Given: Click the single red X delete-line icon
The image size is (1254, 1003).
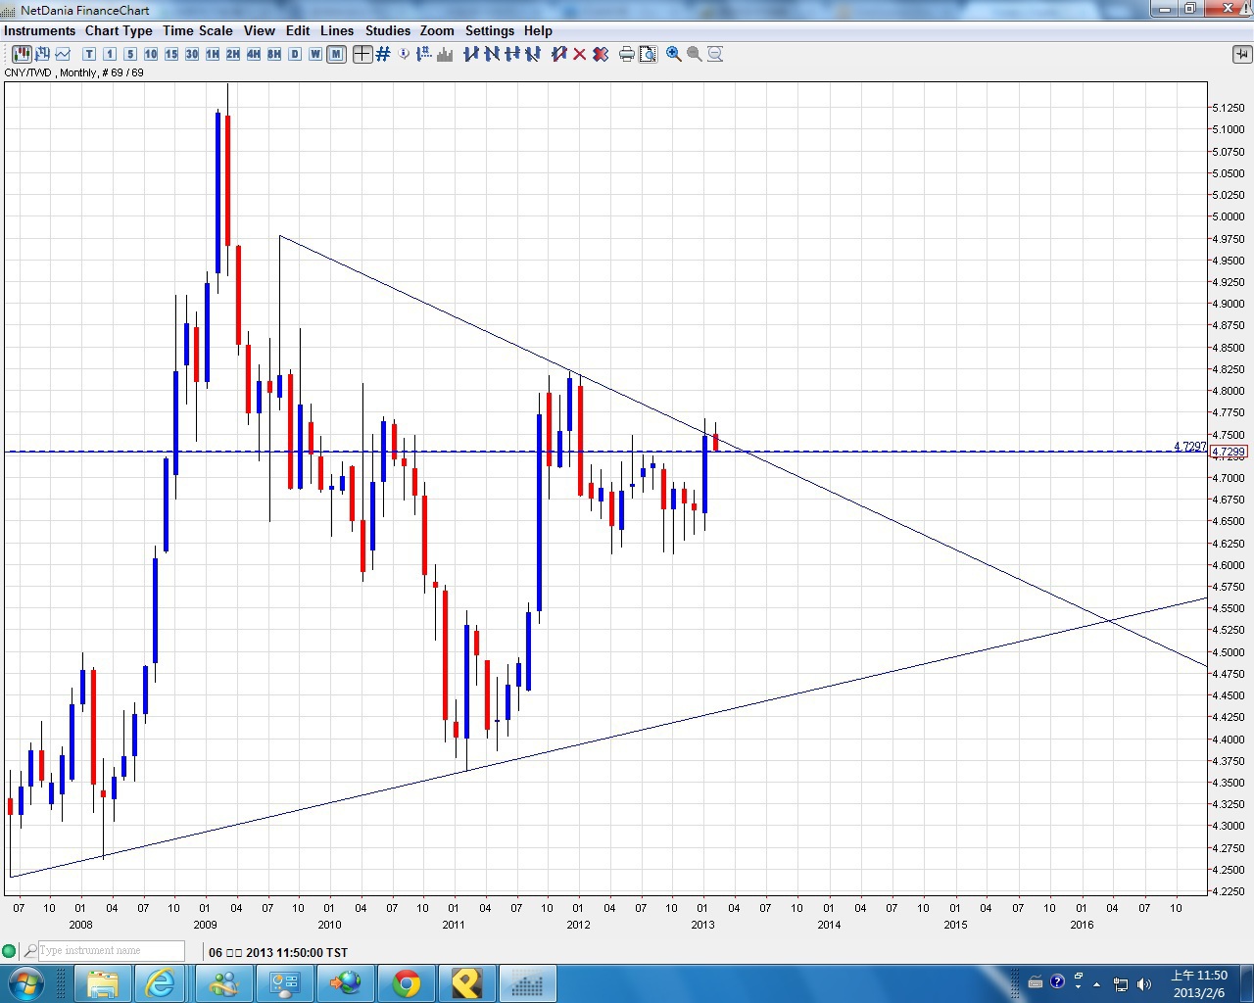Looking at the screenshot, I should [x=580, y=54].
